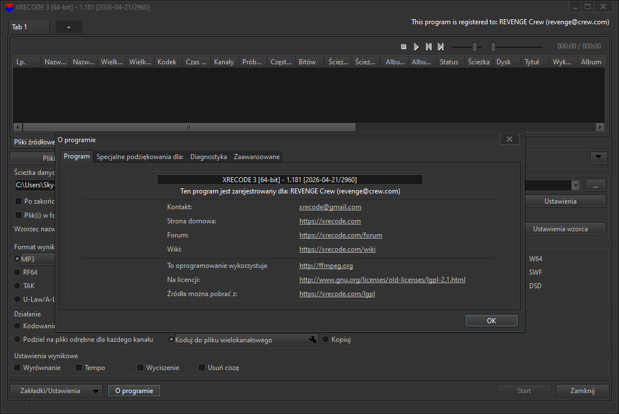This screenshot has height=414, width=619.
Task: Open the xrecode.com/lgpl sources link
Action: pyautogui.click(x=337, y=294)
